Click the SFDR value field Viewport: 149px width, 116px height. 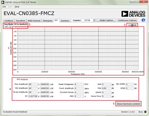click(130, 88)
